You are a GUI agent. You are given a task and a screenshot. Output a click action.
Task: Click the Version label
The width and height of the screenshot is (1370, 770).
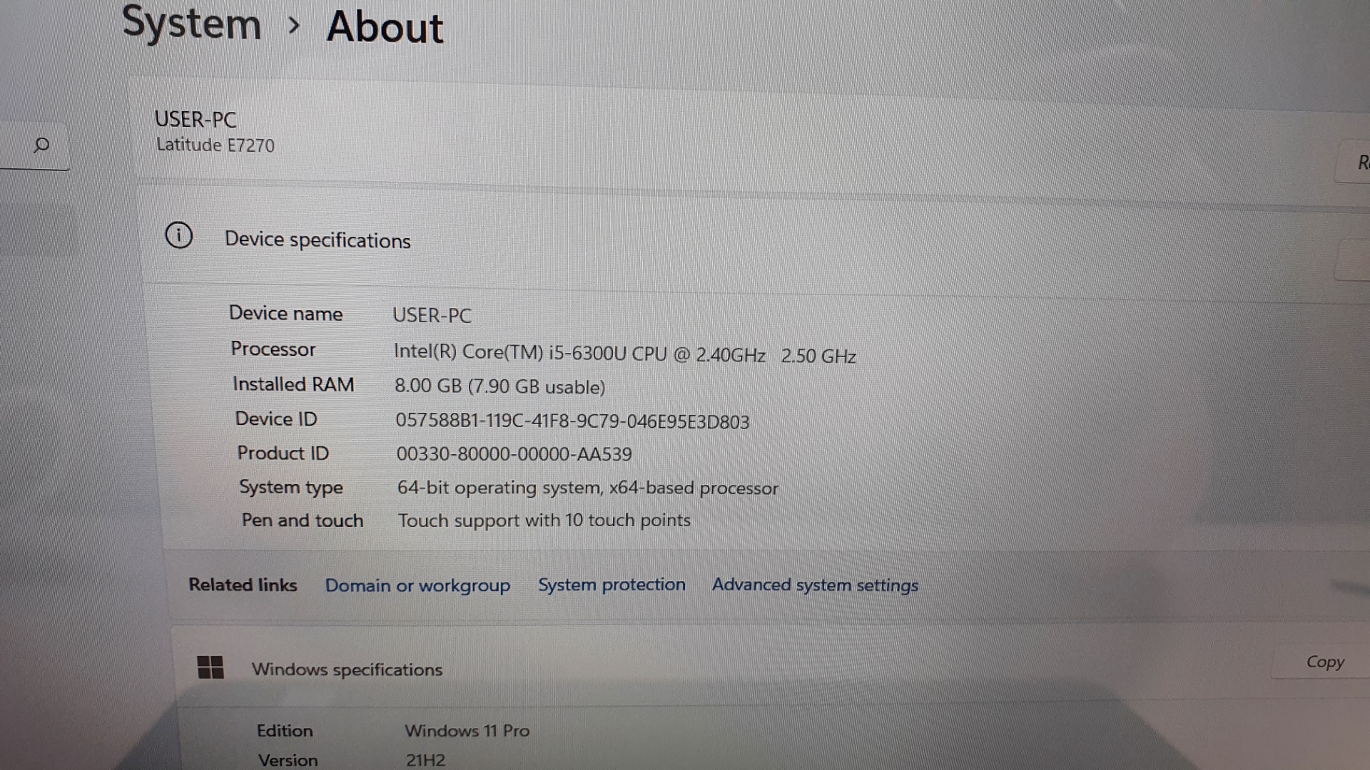[x=288, y=760]
